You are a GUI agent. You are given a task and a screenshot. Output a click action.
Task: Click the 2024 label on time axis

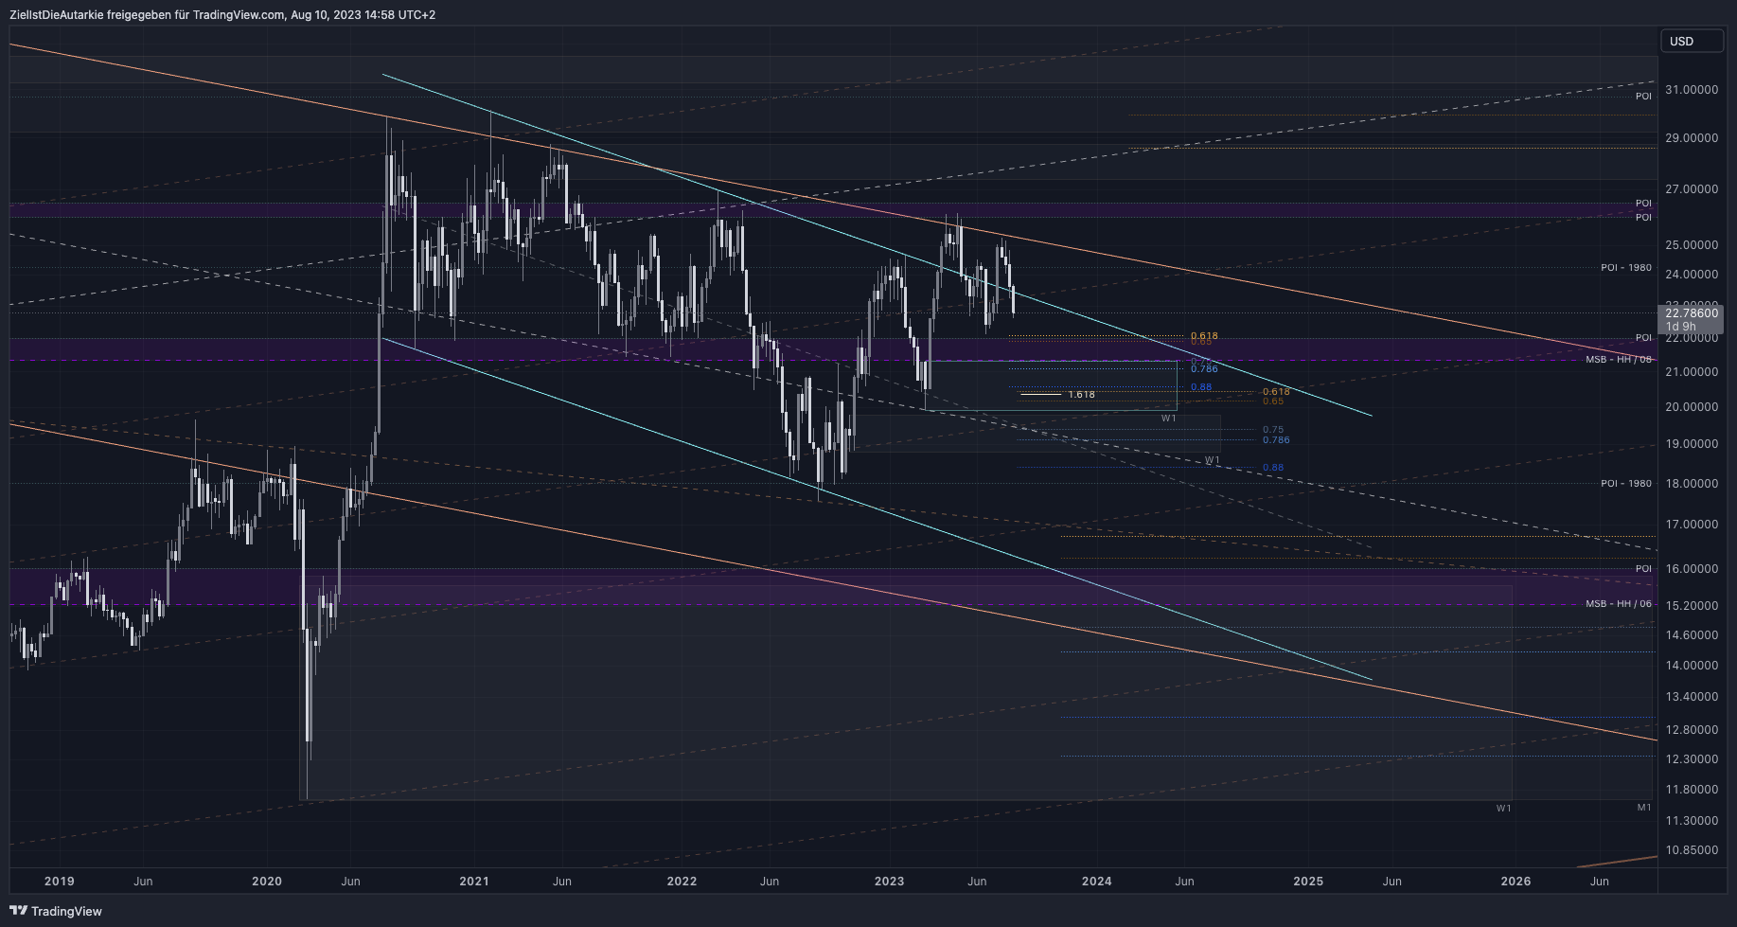point(1097,882)
